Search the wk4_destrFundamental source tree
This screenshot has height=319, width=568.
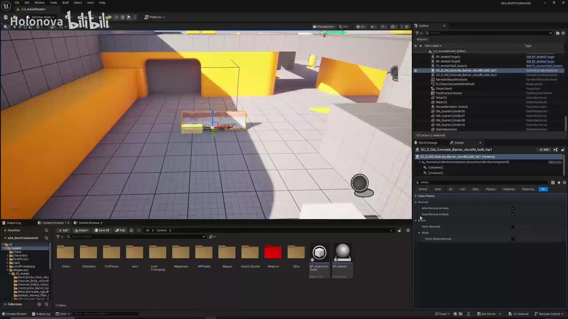[x=46, y=238]
